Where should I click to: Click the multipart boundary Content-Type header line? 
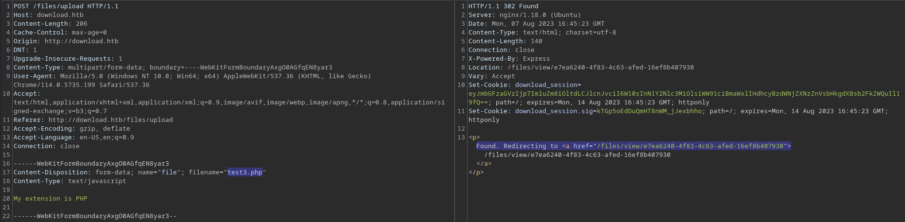click(x=173, y=68)
